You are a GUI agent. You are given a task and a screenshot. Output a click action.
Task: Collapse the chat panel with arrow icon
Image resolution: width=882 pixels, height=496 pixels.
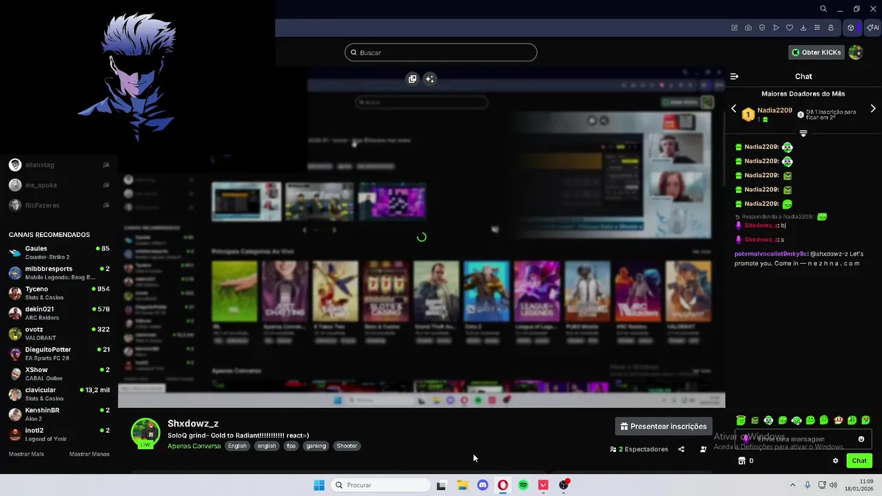pyautogui.click(x=735, y=76)
